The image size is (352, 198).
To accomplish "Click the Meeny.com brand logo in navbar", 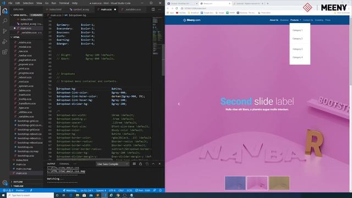I will click(x=192, y=20).
